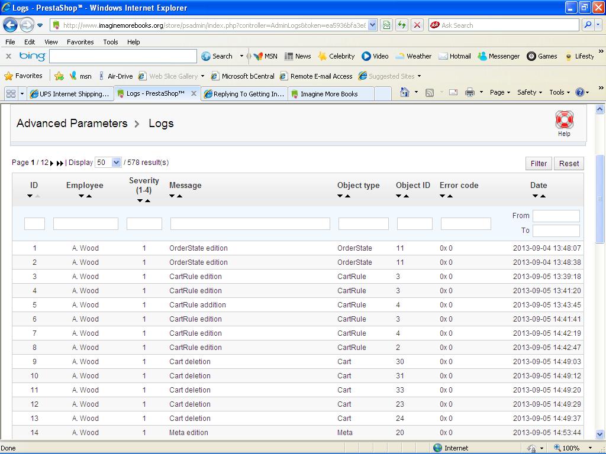Sort Date column ascending arrow
This screenshot has height=454, width=606.
[x=543, y=196]
